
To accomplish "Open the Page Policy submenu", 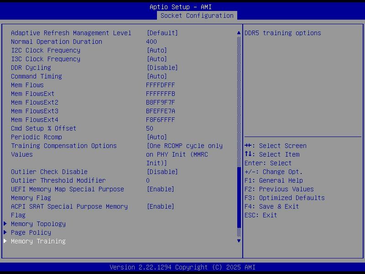I will point(31,232).
